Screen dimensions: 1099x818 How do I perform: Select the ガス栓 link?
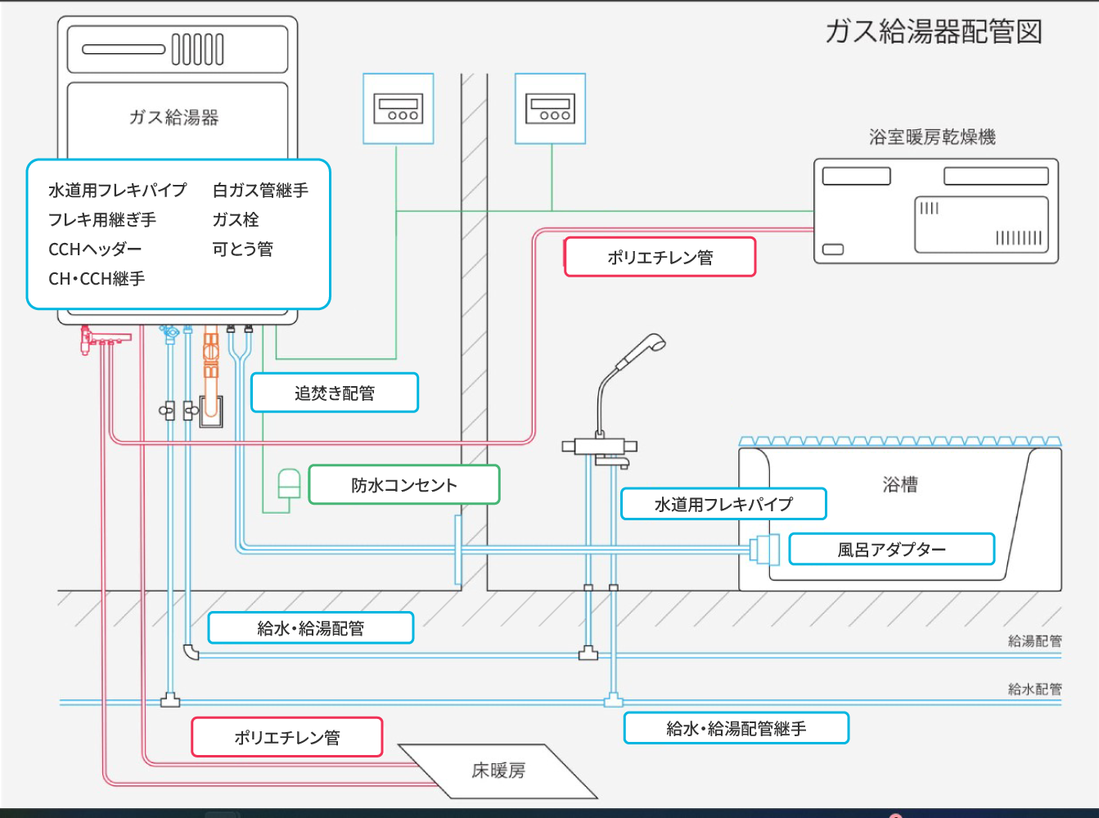236,220
